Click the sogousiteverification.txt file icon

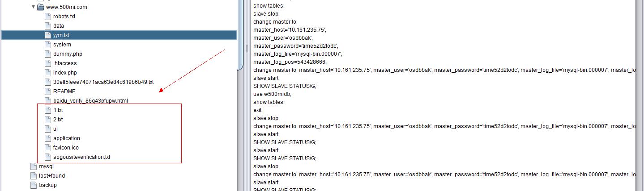click(48, 157)
